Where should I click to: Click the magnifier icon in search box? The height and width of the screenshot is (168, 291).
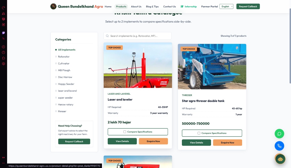[107, 36]
